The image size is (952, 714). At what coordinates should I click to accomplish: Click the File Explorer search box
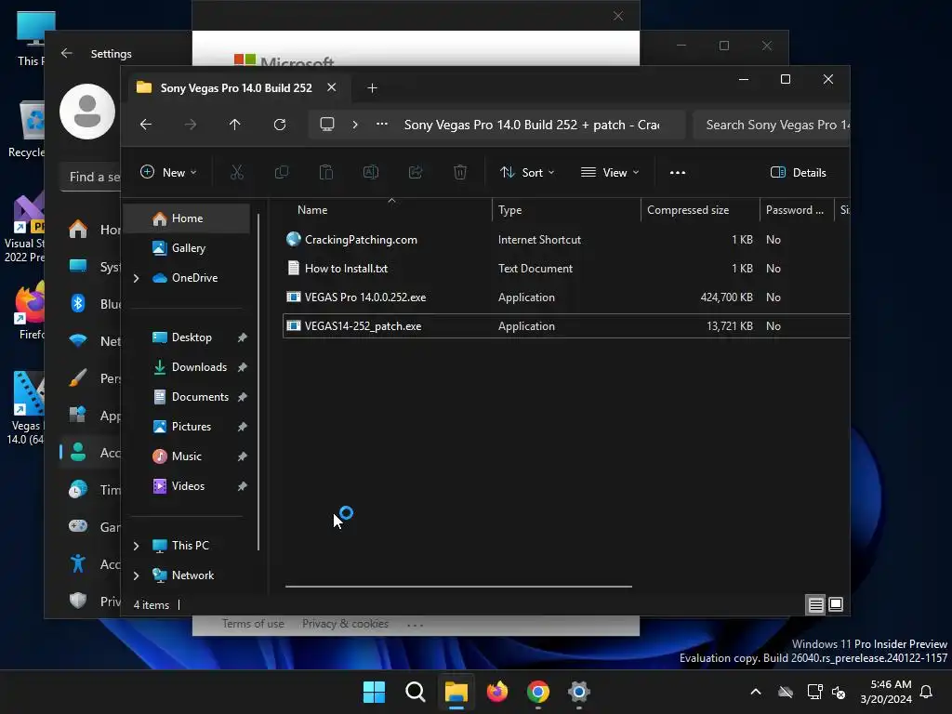point(772,125)
